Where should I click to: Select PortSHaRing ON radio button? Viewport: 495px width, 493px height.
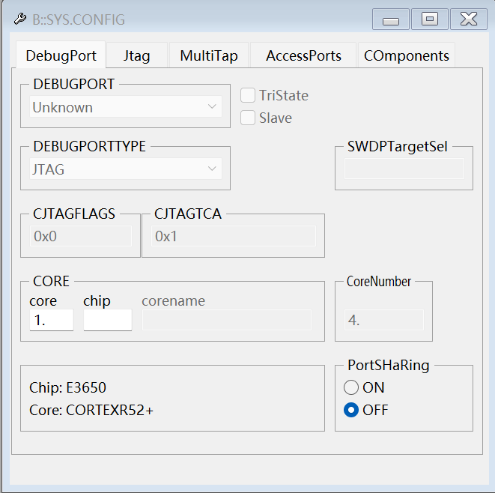pos(351,387)
